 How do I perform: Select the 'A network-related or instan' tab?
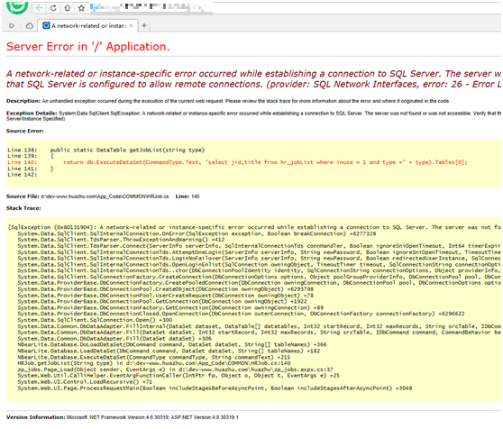(x=88, y=25)
